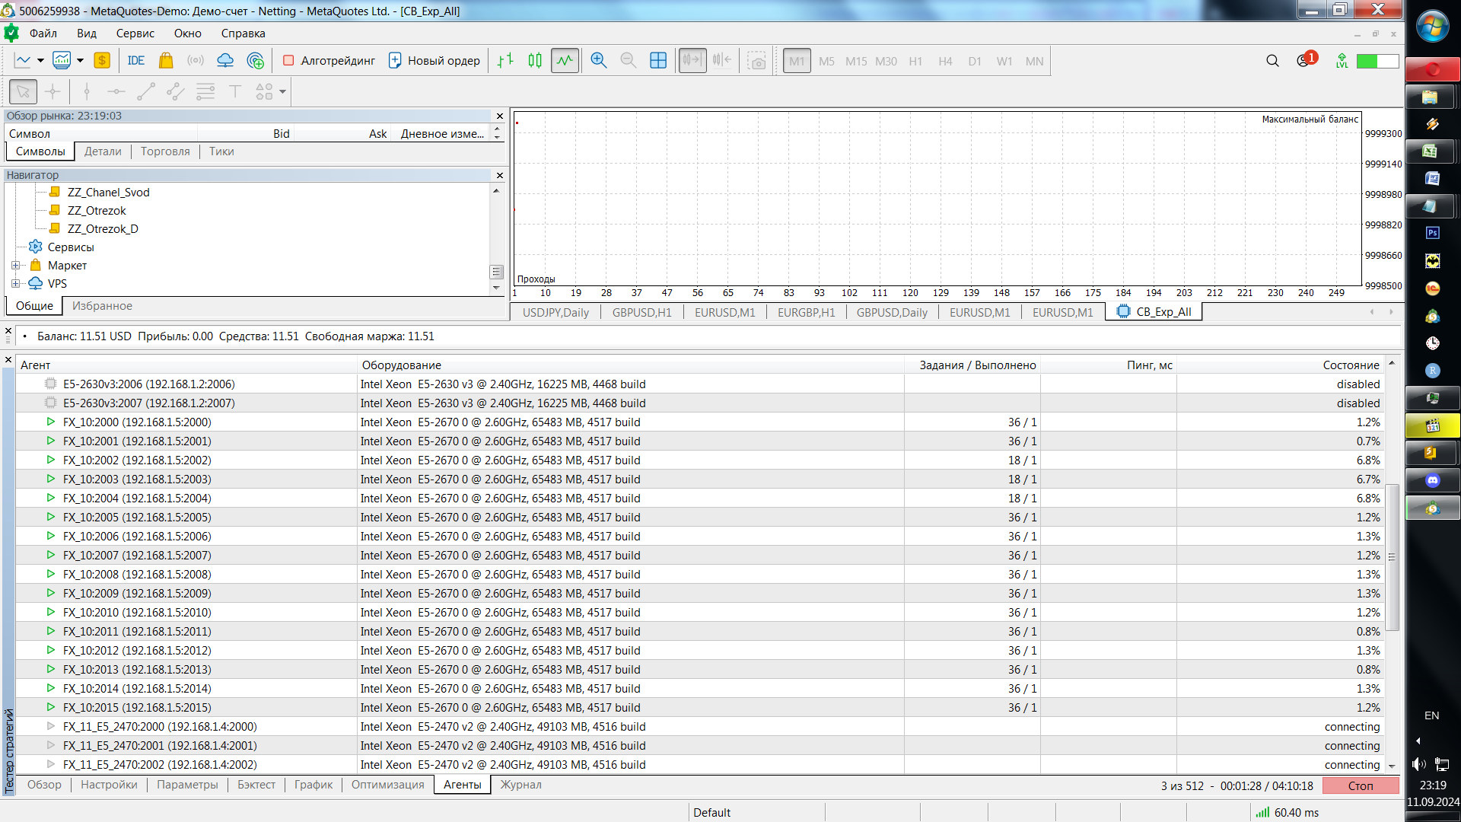The height and width of the screenshot is (822, 1461).
Task: Click the Market shopping bag icon
Action: 166,61
